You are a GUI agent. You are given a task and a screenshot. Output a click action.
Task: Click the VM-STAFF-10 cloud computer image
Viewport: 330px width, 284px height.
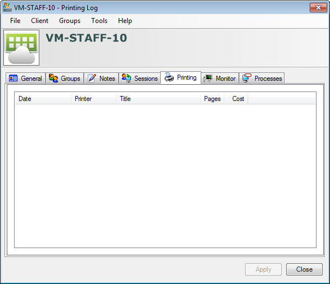click(x=21, y=48)
